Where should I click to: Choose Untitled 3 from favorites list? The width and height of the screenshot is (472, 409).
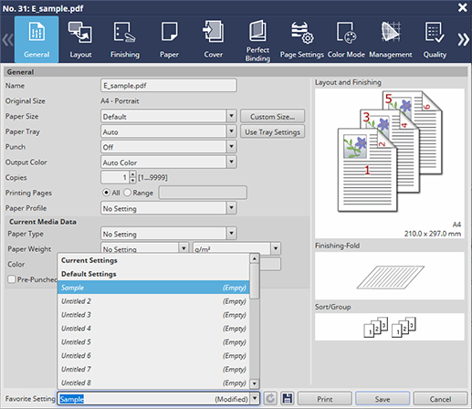coord(153,315)
